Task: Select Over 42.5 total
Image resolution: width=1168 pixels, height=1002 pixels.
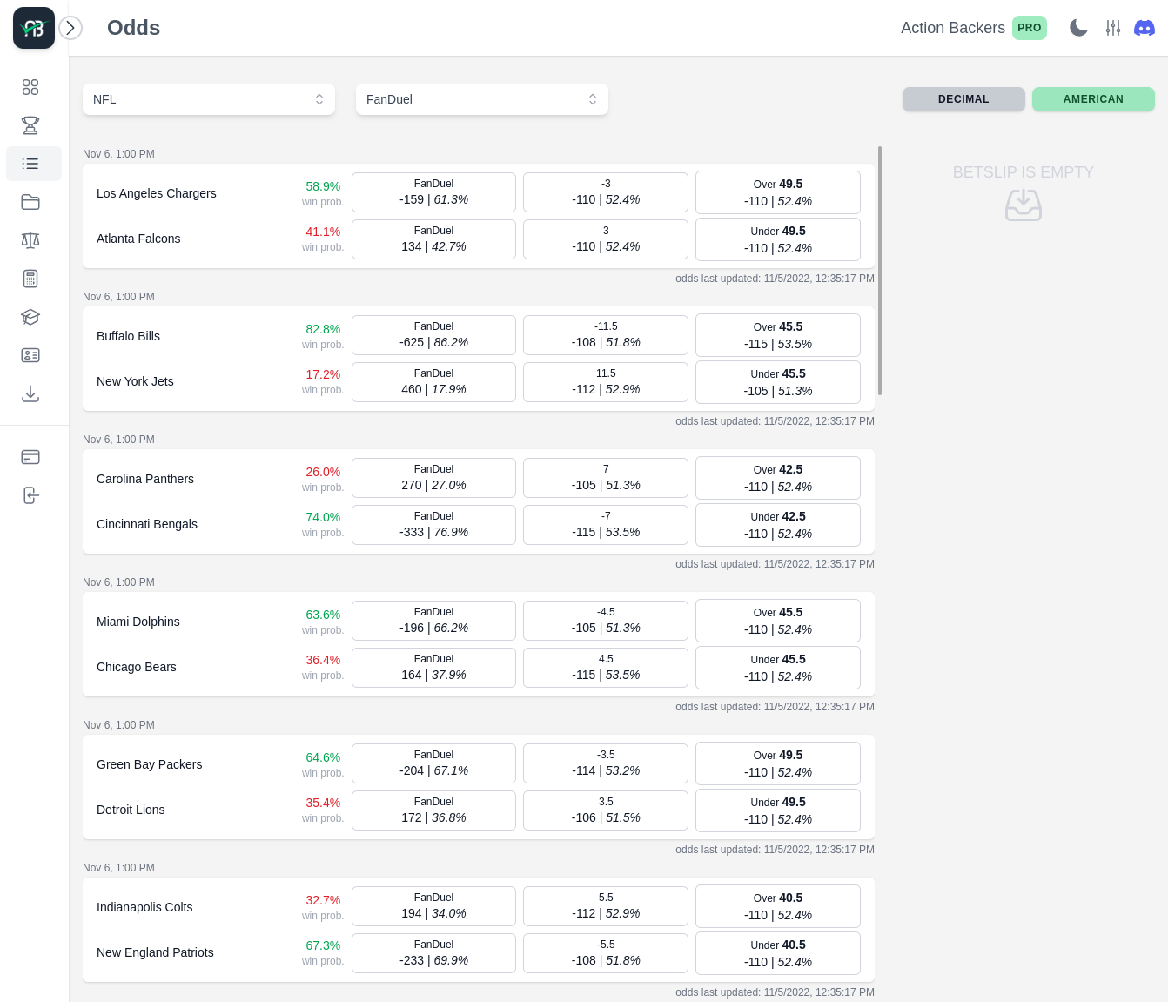Action: point(778,478)
